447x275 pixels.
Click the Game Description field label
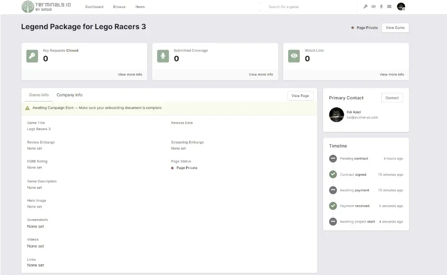coord(42,181)
